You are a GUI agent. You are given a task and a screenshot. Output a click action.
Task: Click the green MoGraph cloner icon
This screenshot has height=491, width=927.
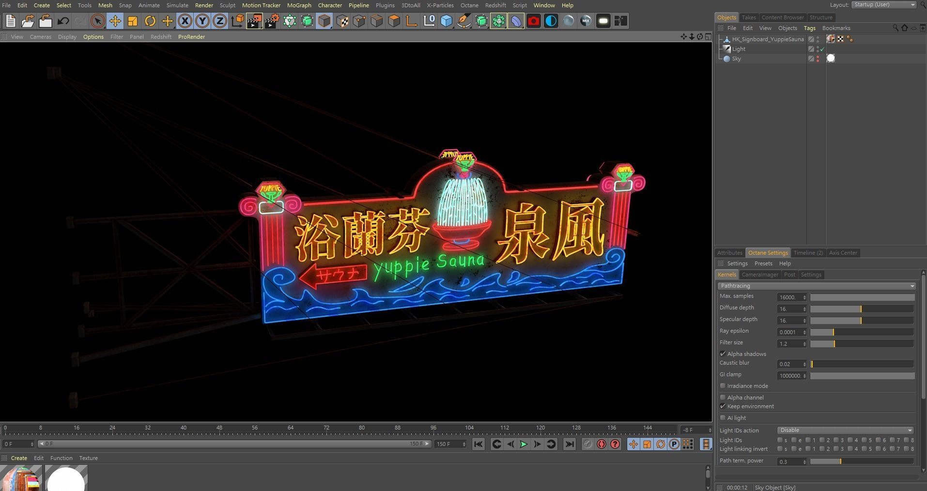[x=498, y=21]
